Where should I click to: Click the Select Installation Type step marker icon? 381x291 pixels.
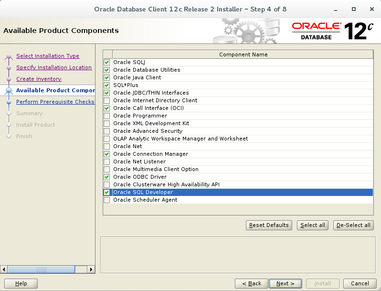point(9,56)
